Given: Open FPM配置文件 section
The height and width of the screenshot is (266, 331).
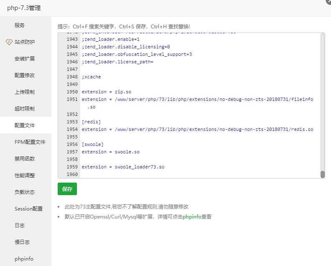Looking at the screenshot, I should tap(30, 142).
